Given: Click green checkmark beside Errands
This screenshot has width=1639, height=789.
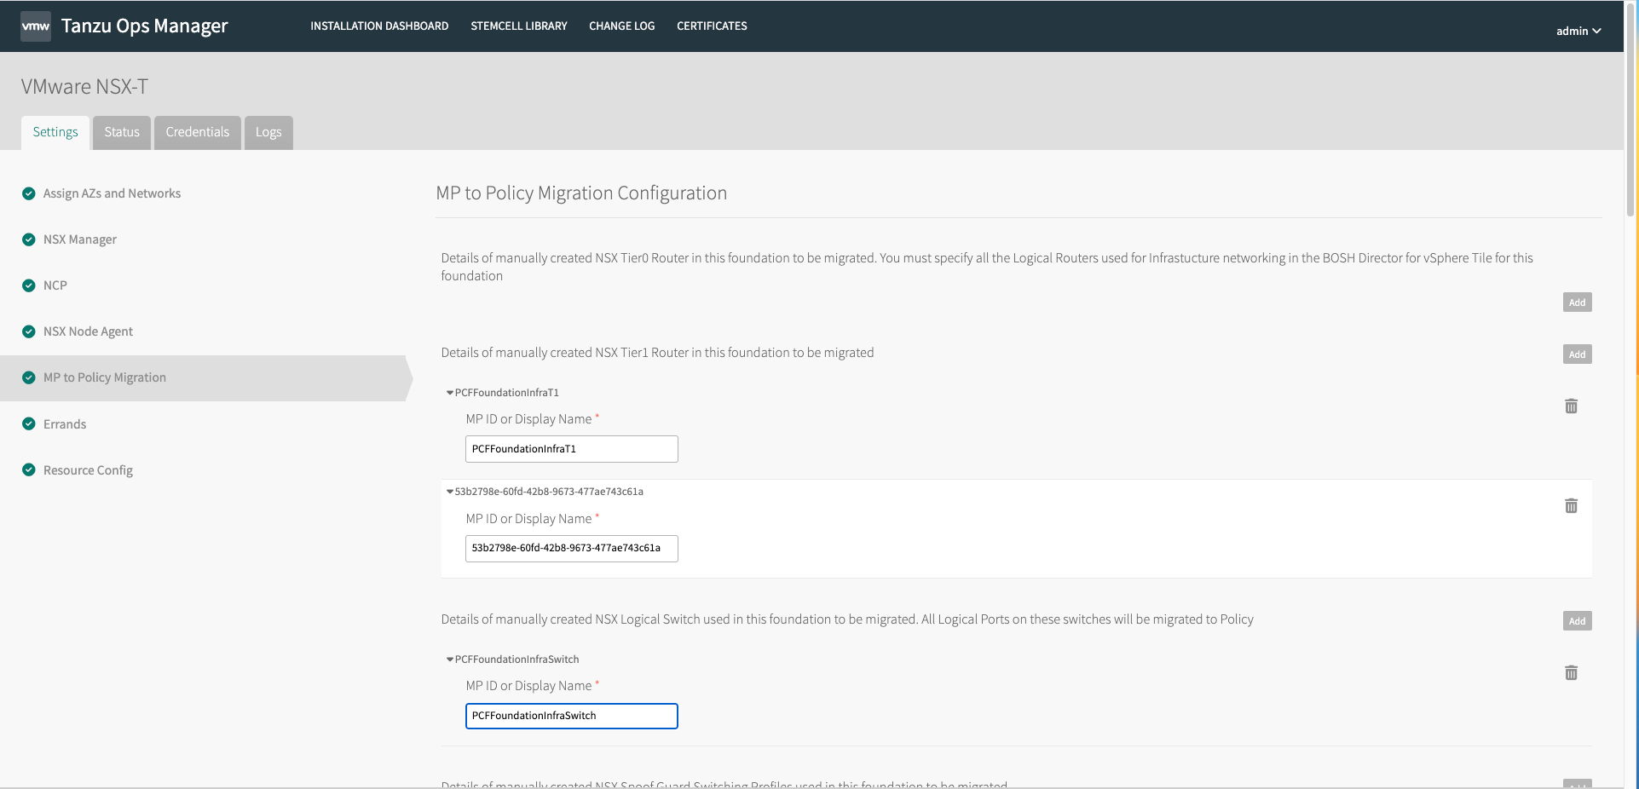Looking at the screenshot, I should click(x=29, y=423).
